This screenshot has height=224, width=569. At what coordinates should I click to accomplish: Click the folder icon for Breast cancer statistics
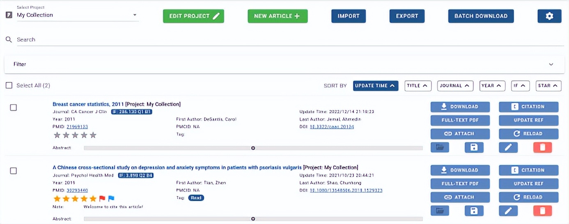(440, 147)
